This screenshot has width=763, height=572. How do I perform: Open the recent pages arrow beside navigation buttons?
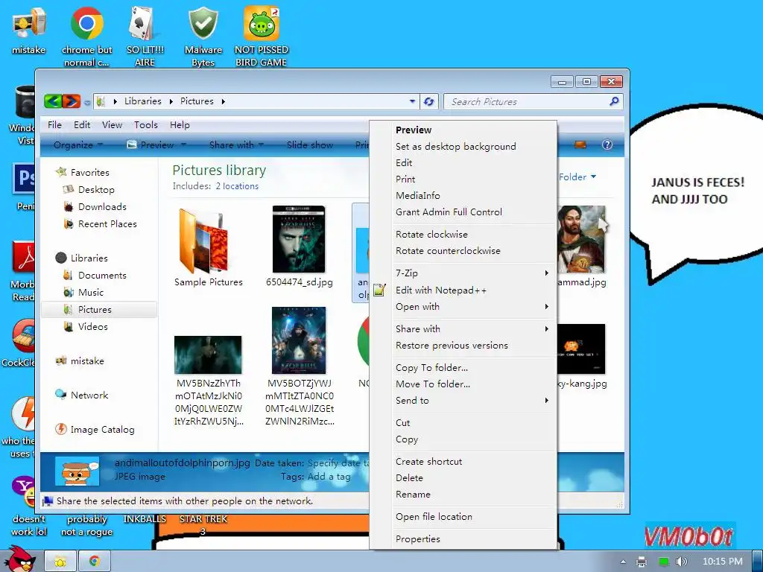coord(86,102)
